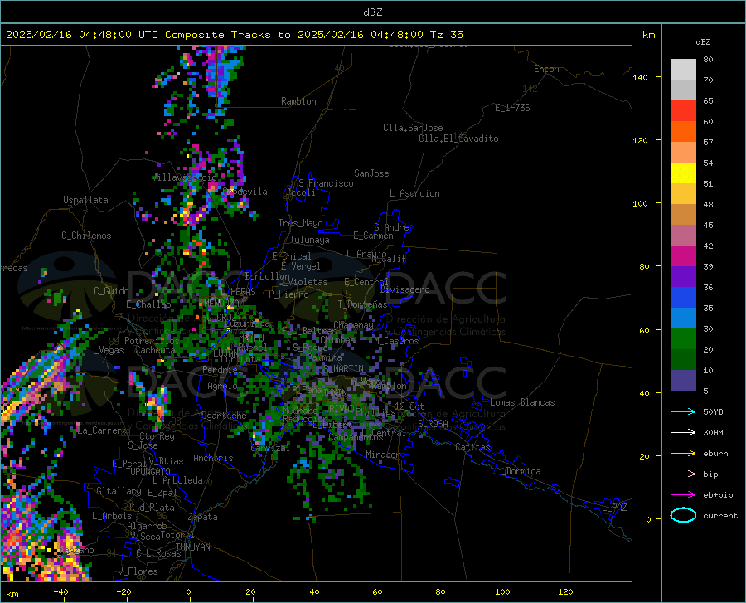Click the Divisadero label
The width and height of the screenshot is (746, 603).
click(404, 289)
